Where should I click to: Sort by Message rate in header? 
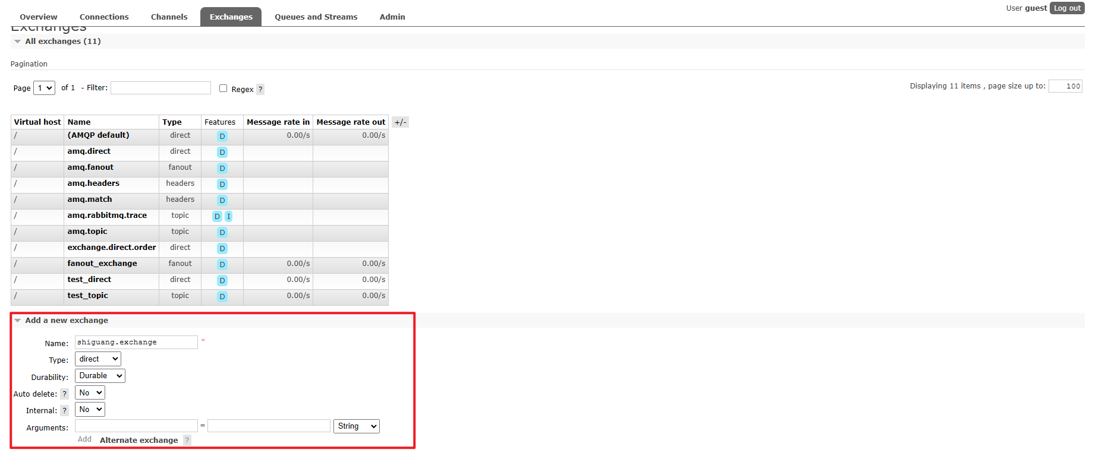278,122
